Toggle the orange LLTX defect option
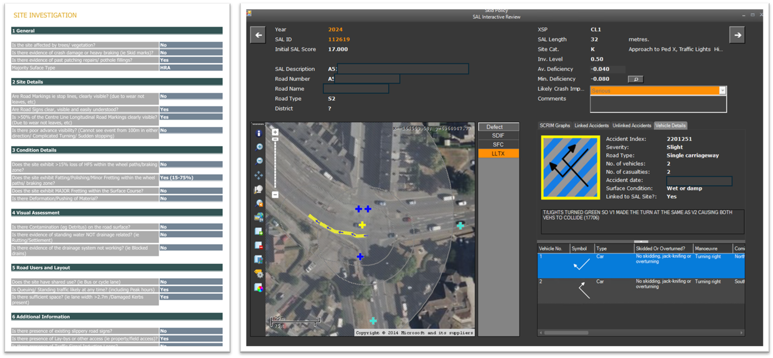Viewport: 773px width, 358px height. (498, 153)
